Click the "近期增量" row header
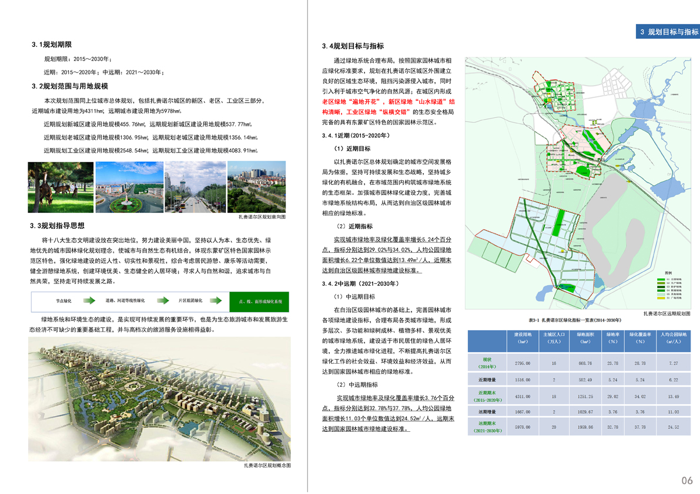 tap(487, 380)
